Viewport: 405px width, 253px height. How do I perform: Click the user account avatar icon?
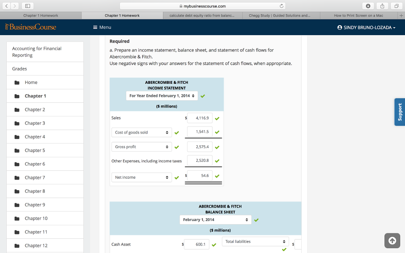(x=340, y=27)
